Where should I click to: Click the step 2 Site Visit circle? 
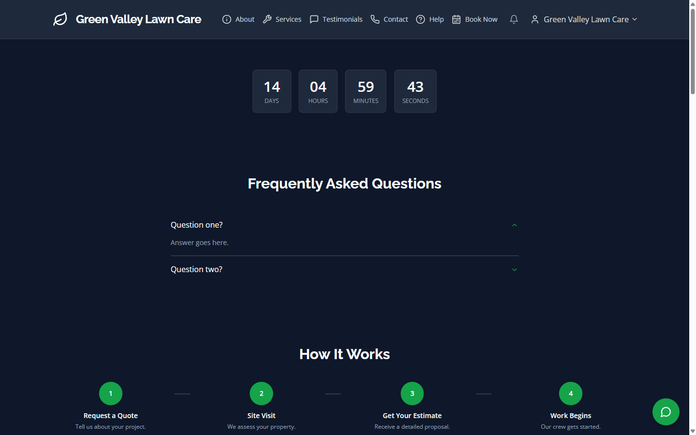point(261,393)
